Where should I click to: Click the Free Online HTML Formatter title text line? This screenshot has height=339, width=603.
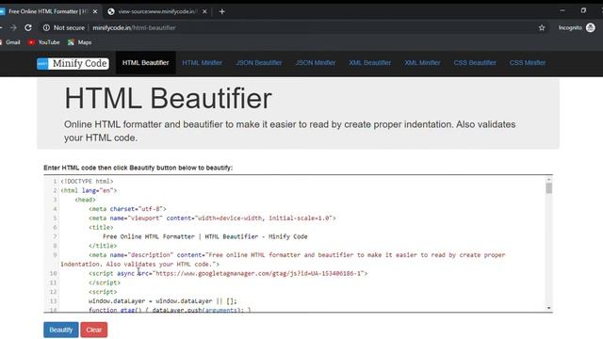(x=205, y=236)
